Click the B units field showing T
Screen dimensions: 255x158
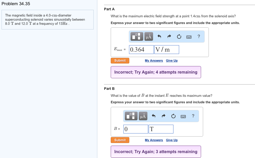[x=161, y=129]
